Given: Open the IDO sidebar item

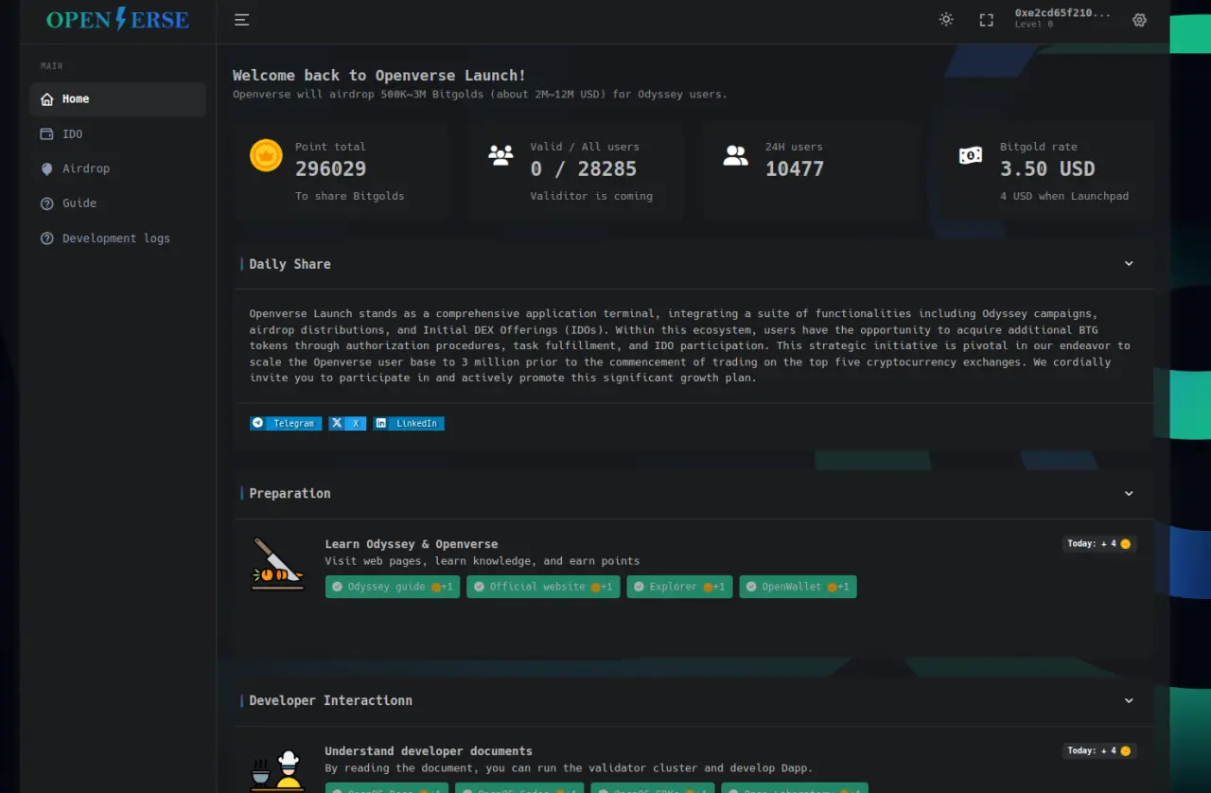Looking at the screenshot, I should click(117, 134).
